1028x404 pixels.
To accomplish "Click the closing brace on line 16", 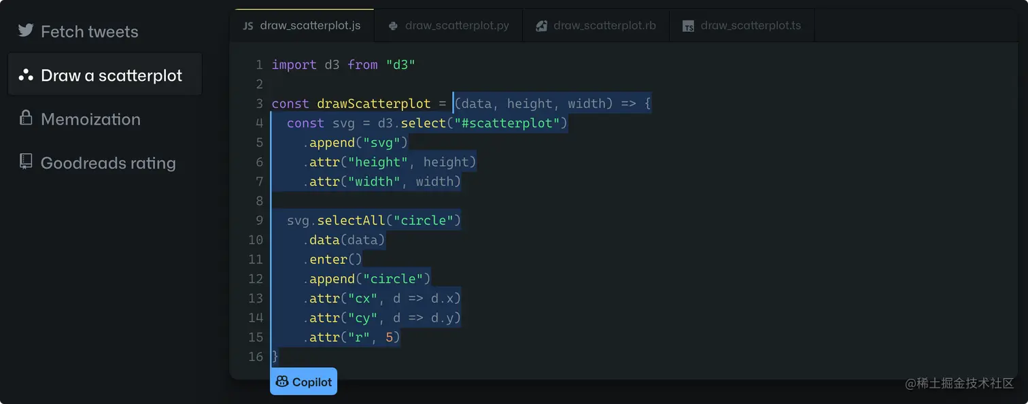I will pos(275,356).
